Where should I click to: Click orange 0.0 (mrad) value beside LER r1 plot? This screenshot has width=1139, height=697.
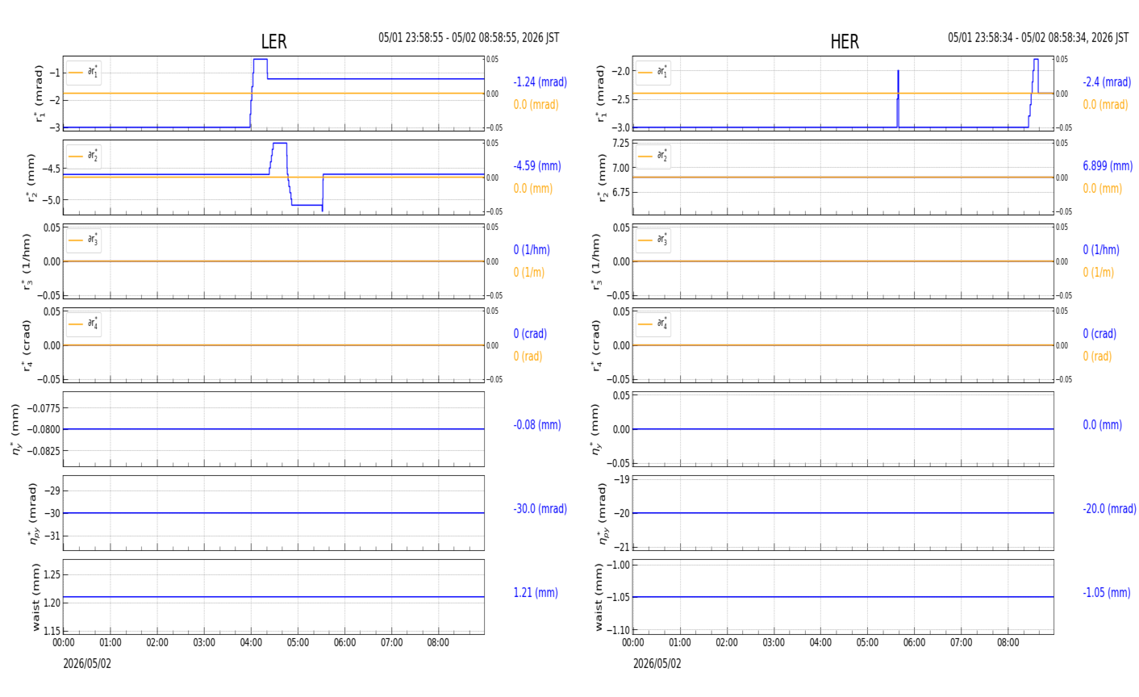(x=536, y=105)
